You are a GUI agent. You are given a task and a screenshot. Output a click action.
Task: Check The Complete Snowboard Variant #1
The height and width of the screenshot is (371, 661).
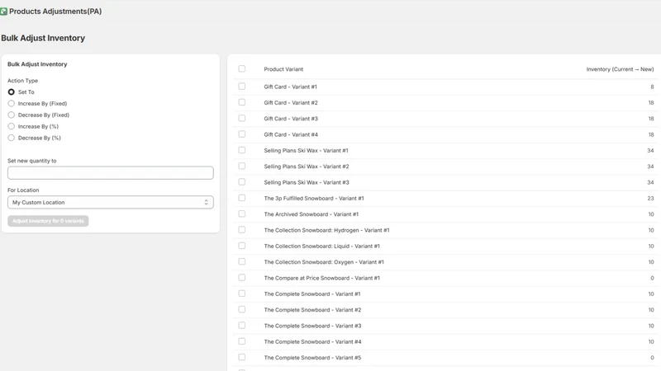click(x=241, y=294)
